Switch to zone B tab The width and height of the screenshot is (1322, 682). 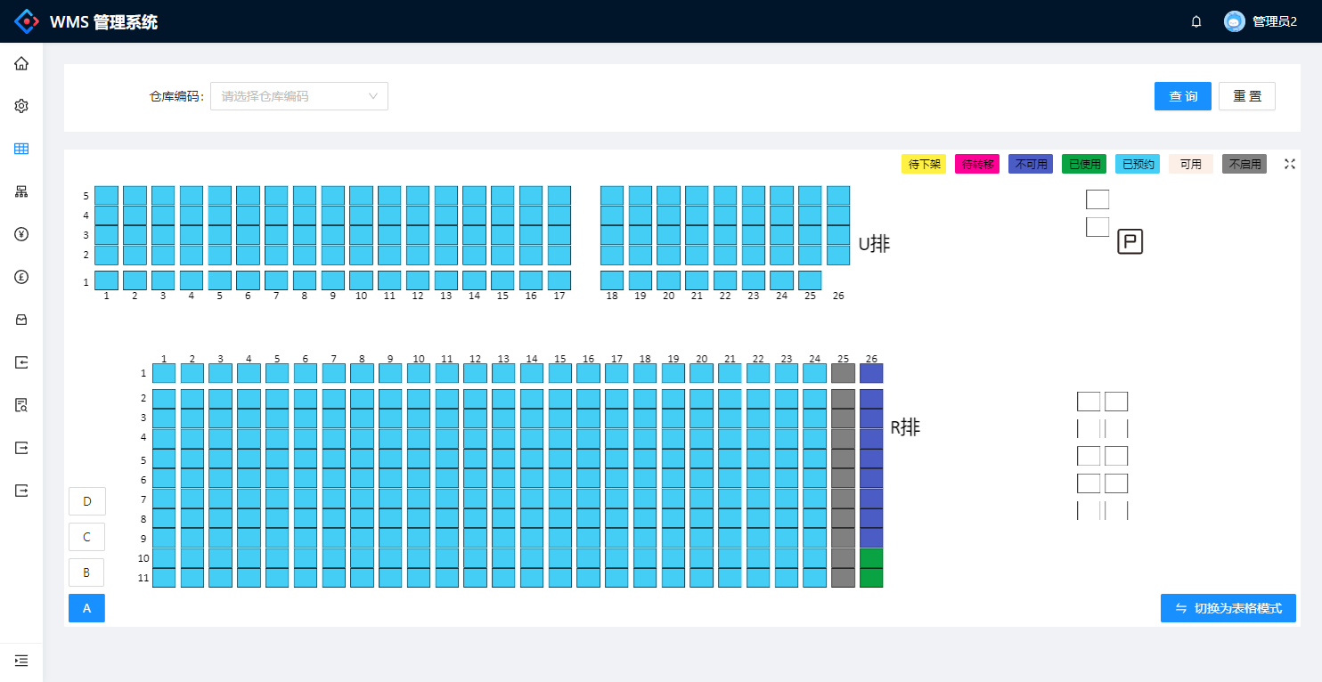(x=87, y=572)
